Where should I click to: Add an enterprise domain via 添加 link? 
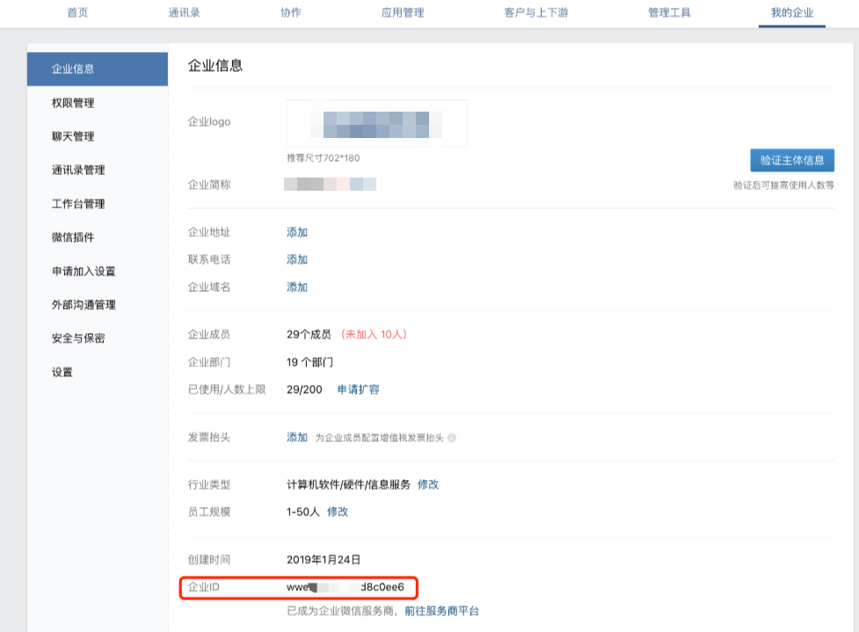[297, 287]
